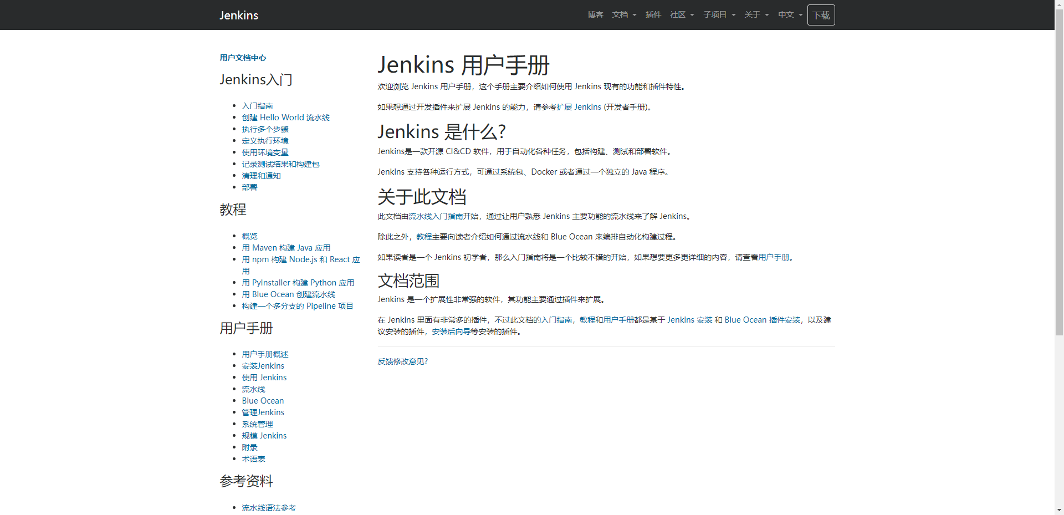The height and width of the screenshot is (515, 1064).
Task: Click the scrollbar up arrow
Action: (x=1059, y=4)
